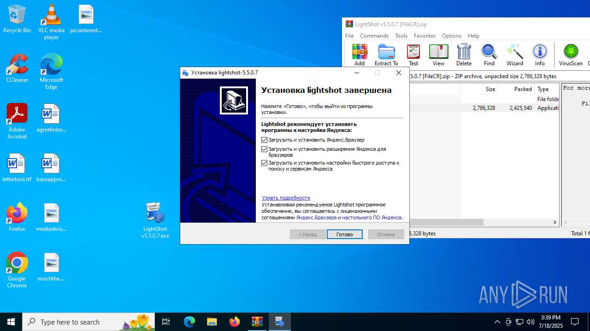590x331 pixels.
Task: Open Adobe Acrobat desktop shortcut
Action: 17,121
